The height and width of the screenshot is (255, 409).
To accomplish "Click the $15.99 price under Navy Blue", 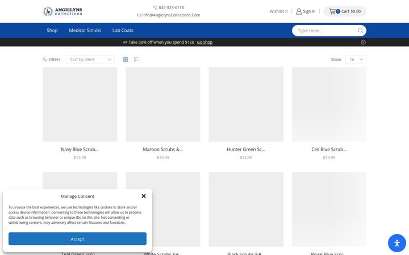I will [x=80, y=158].
